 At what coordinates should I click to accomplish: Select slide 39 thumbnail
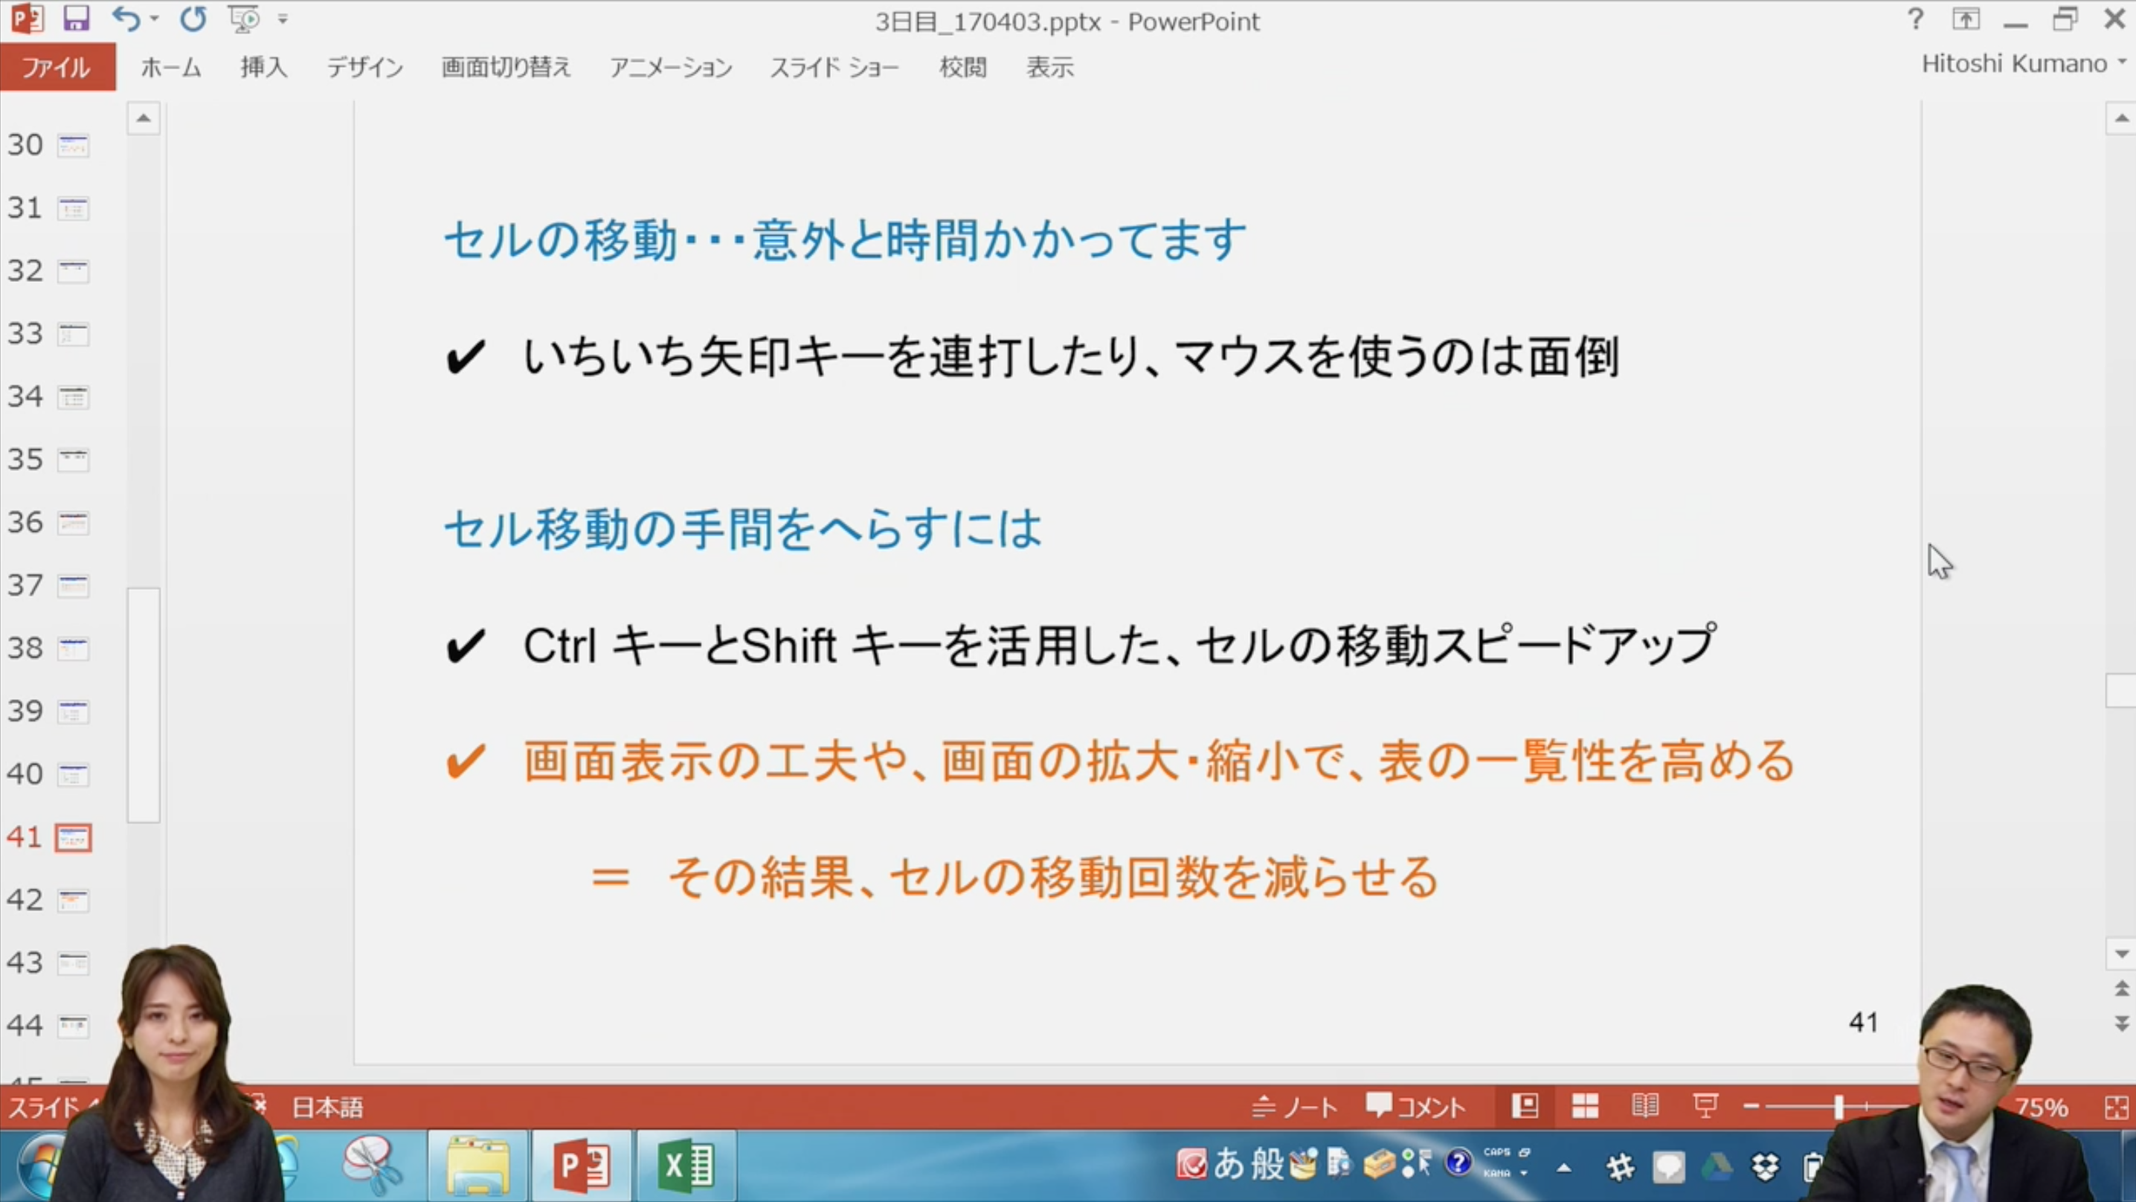pyautogui.click(x=73, y=712)
